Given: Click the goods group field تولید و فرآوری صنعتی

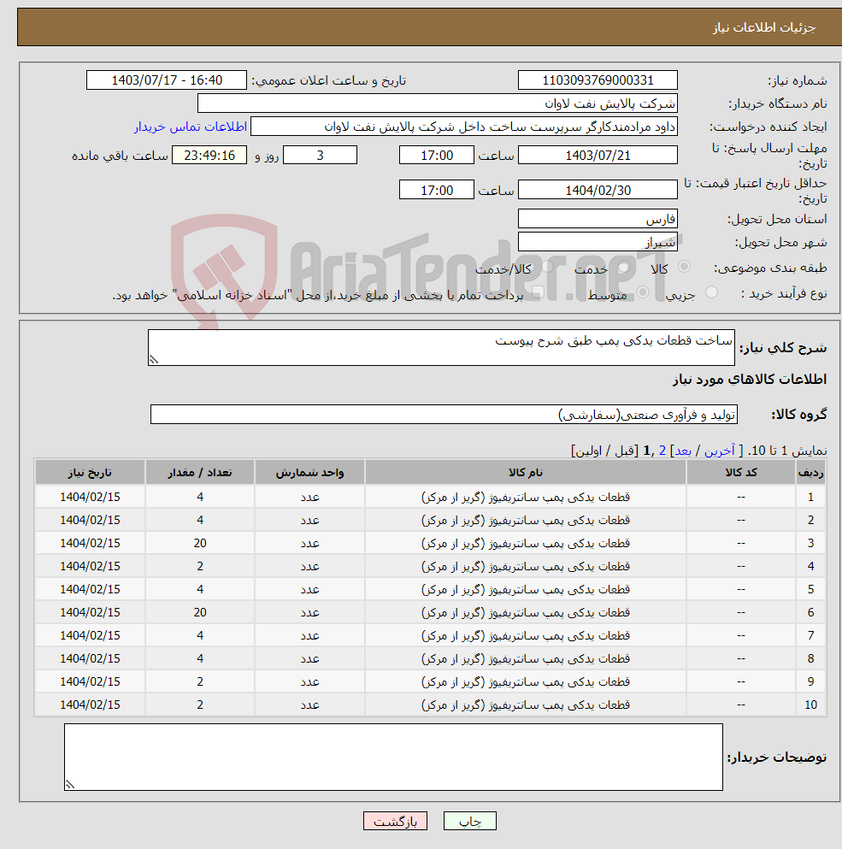Looking at the screenshot, I should coord(444,415).
